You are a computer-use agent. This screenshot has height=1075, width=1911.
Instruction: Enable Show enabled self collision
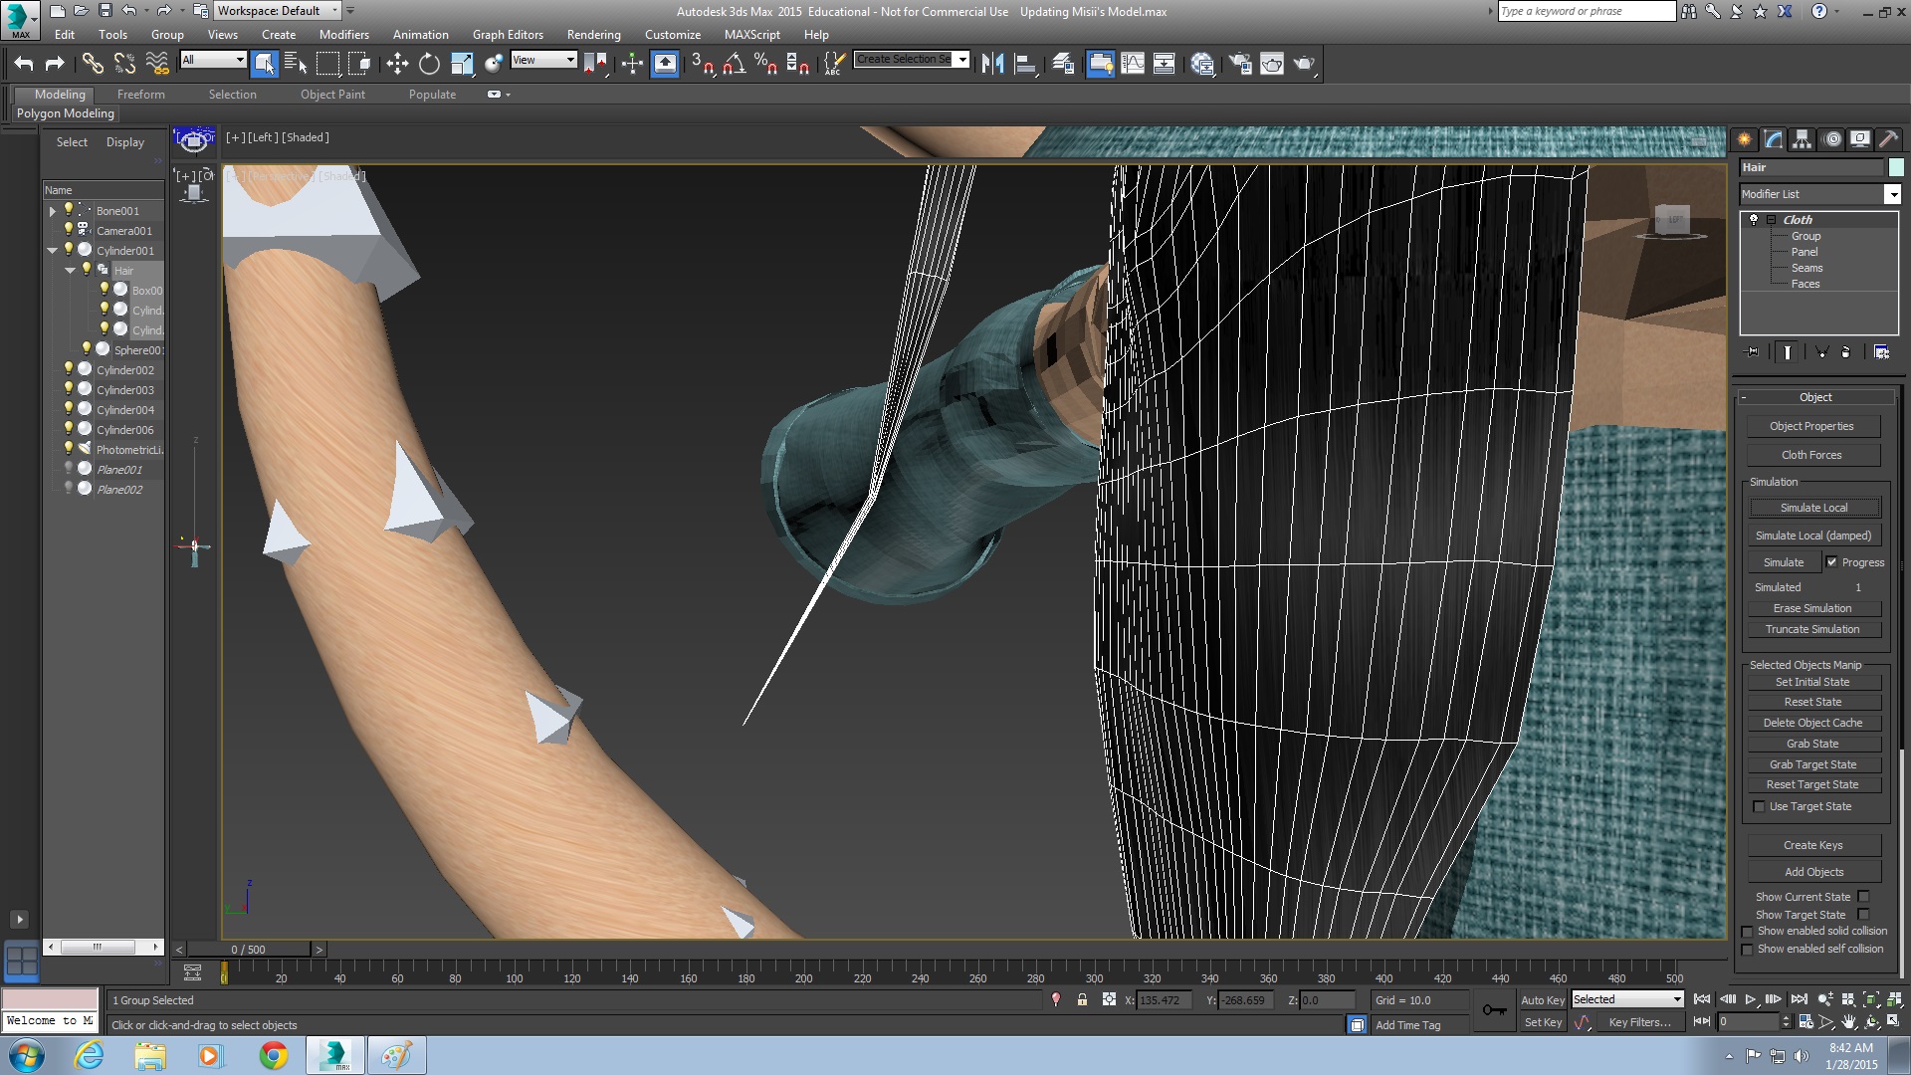click(x=1747, y=950)
